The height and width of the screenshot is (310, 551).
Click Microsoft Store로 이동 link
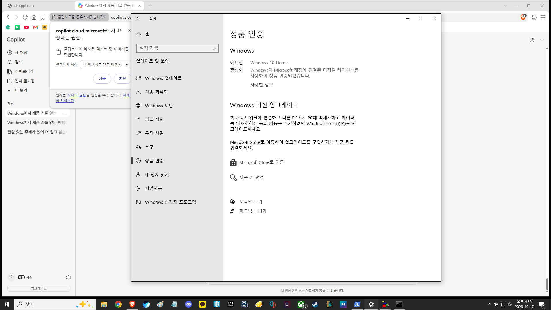[x=261, y=162]
